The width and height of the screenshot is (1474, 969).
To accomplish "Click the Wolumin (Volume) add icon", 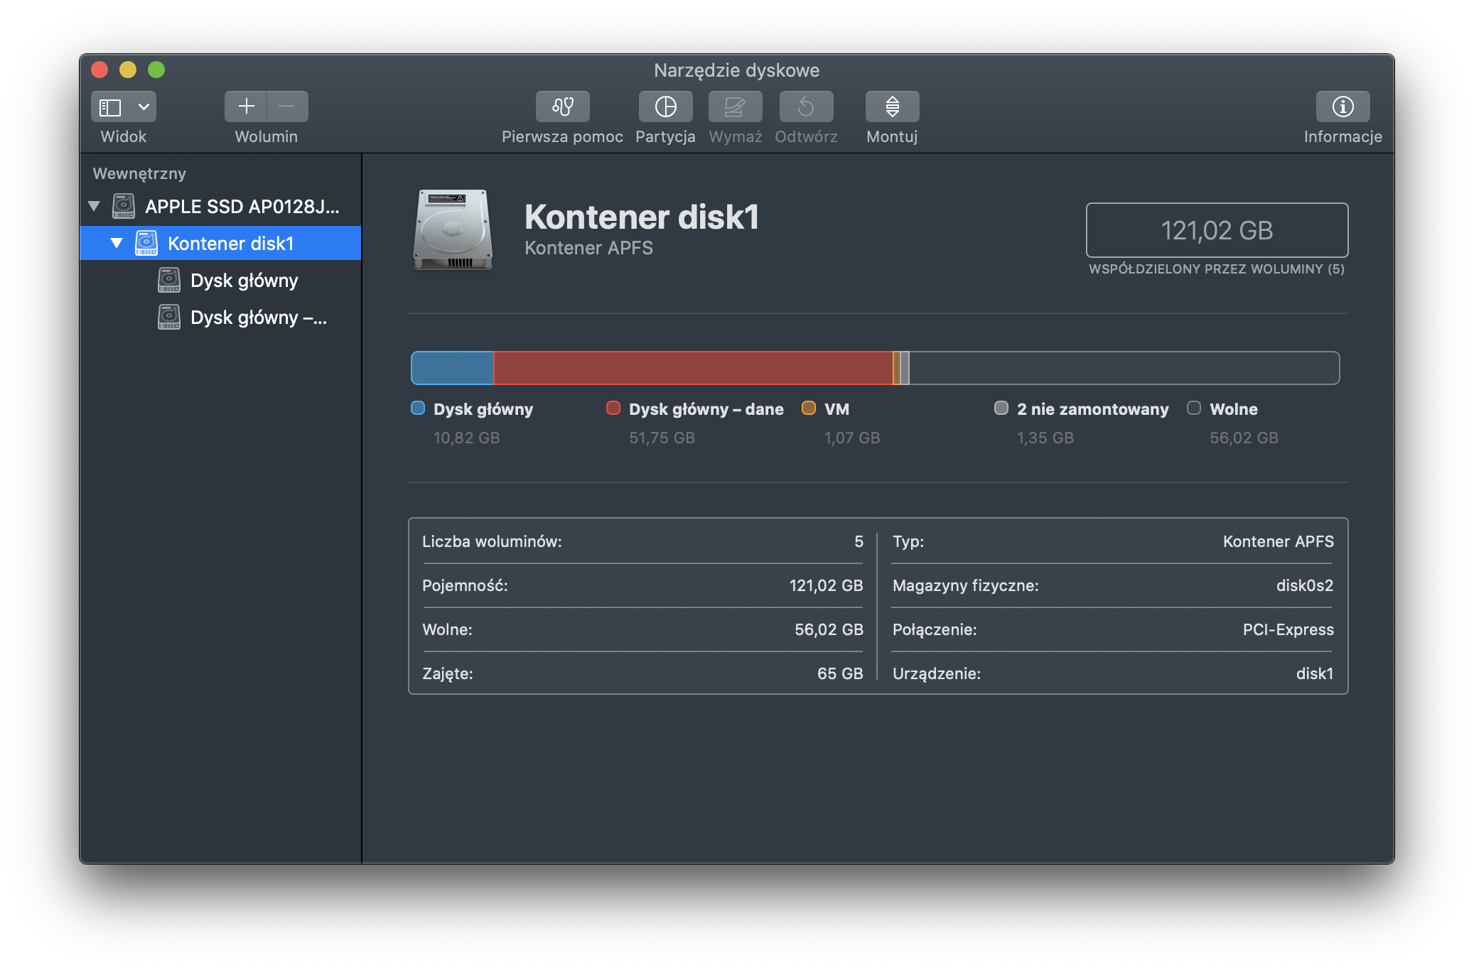I will (247, 106).
